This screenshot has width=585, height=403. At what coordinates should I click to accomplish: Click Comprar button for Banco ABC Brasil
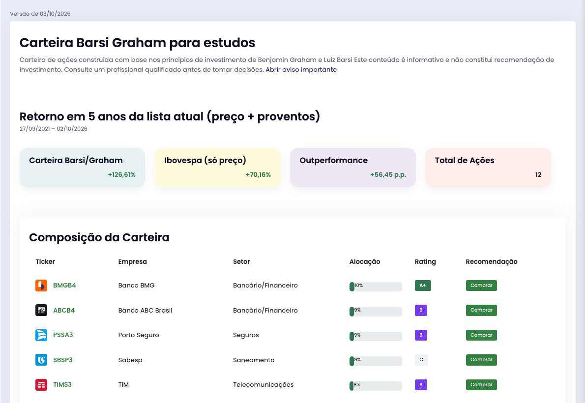(x=481, y=310)
